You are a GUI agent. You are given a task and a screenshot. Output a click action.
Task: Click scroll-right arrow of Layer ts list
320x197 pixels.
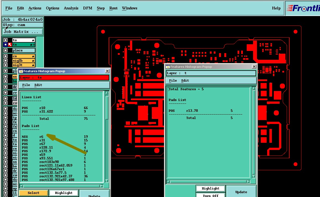coord(102,186)
